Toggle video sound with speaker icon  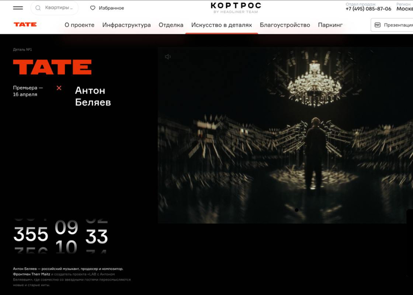tap(168, 57)
